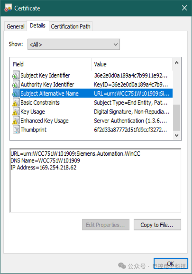Confirm the dialog with OK
The image size is (192, 274).
click(171, 263)
